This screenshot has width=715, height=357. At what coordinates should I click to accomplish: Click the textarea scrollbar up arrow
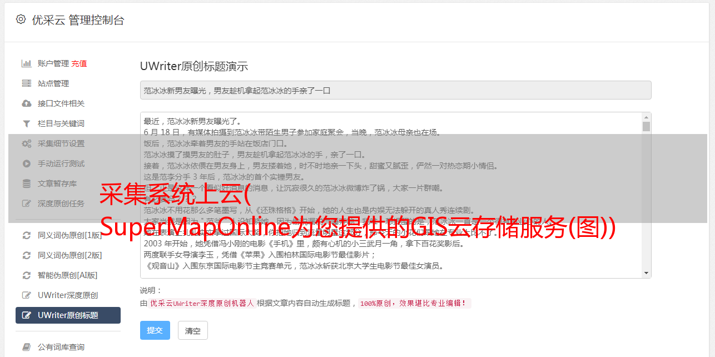tap(646, 117)
